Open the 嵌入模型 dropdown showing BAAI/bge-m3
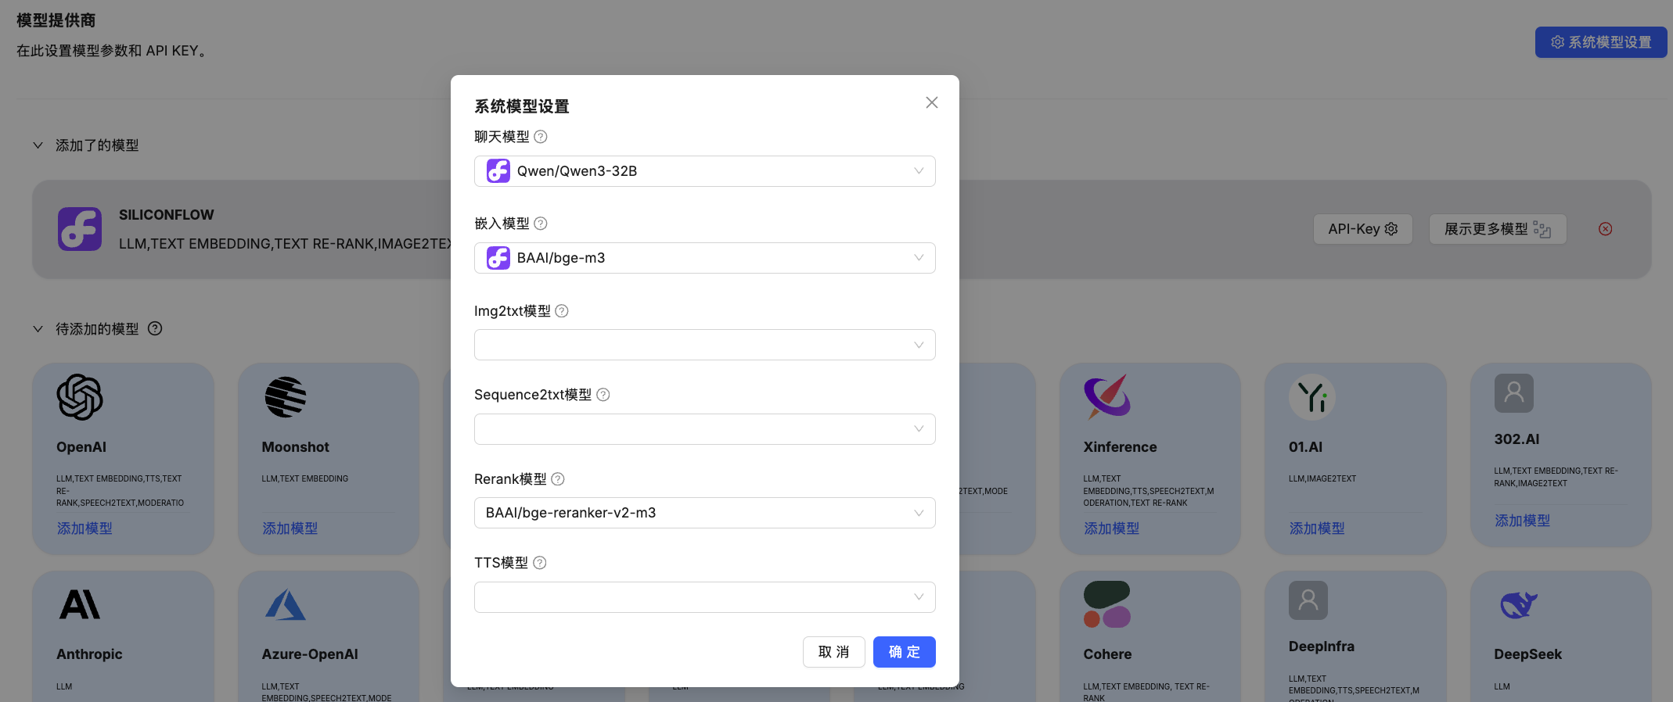Screen dimensions: 1673x702 click(704, 258)
